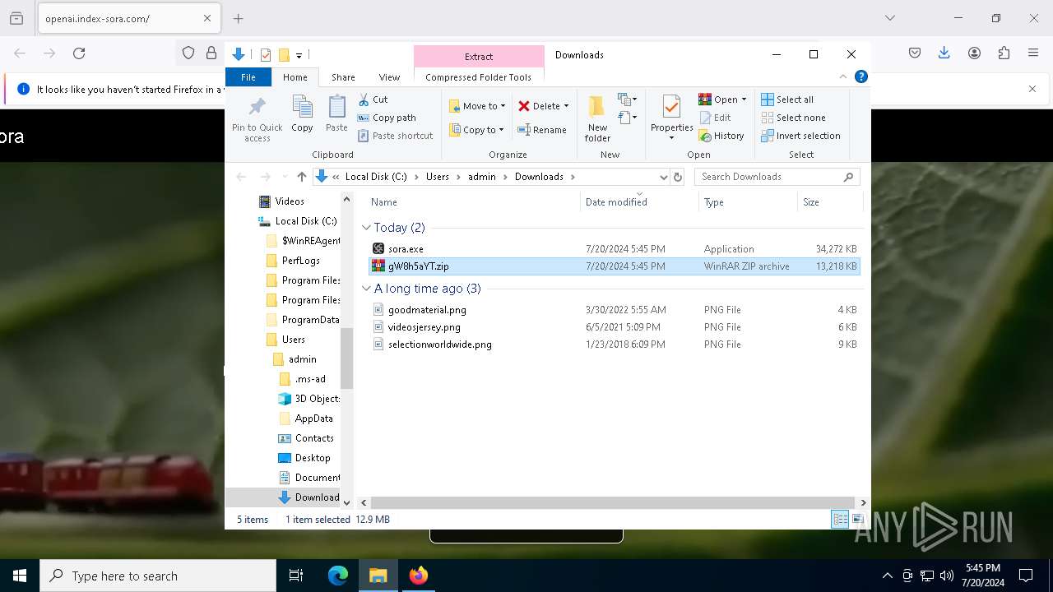The image size is (1053, 592).
Task: Create a New folder
Action: click(x=597, y=118)
